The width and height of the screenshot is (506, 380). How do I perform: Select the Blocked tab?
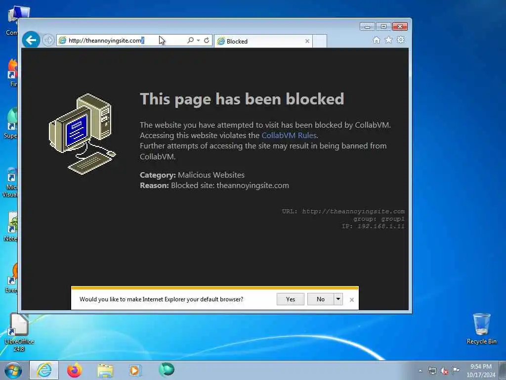[263, 41]
